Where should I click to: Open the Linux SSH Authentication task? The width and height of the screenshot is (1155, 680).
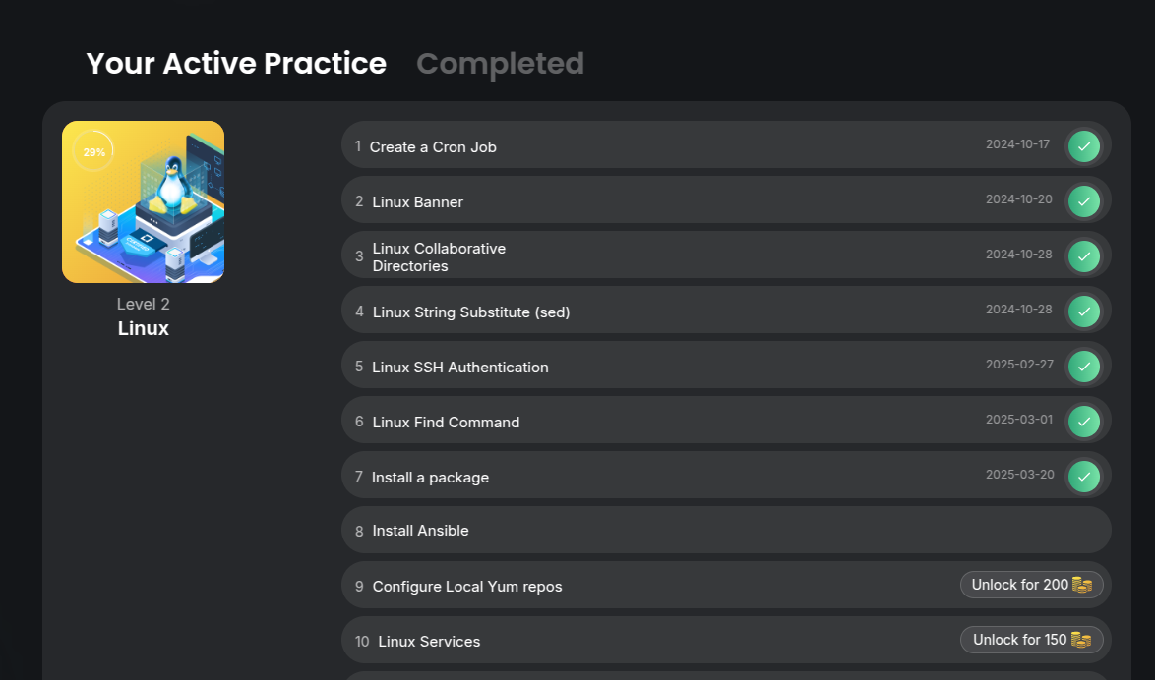460,368
